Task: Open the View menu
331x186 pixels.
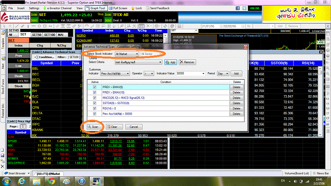Action: (x=79, y=8)
